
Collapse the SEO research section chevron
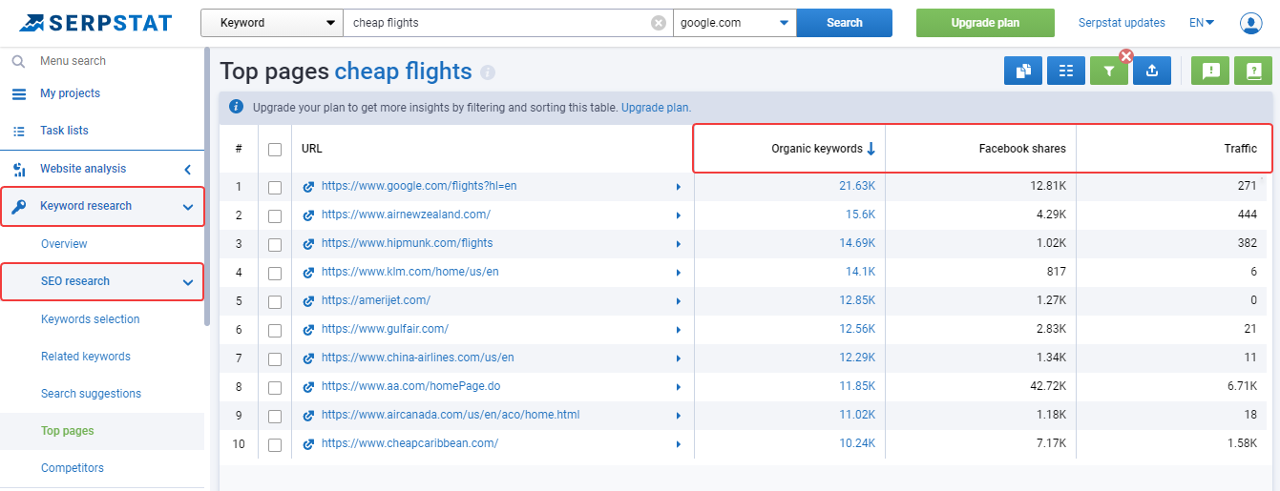click(x=188, y=282)
